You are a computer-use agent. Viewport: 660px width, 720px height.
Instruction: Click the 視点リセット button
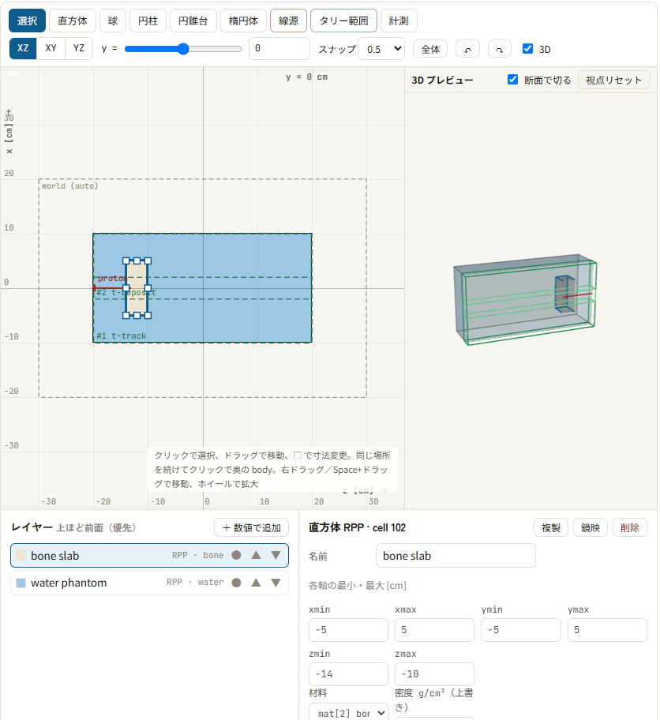pos(614,80)
